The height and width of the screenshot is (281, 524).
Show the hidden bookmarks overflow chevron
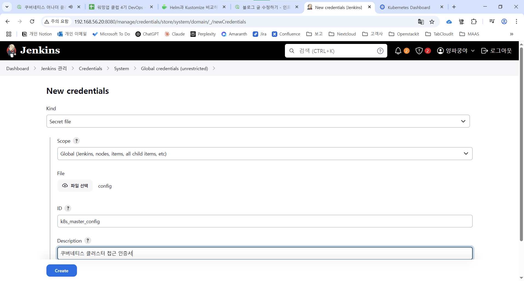point(511,34)
